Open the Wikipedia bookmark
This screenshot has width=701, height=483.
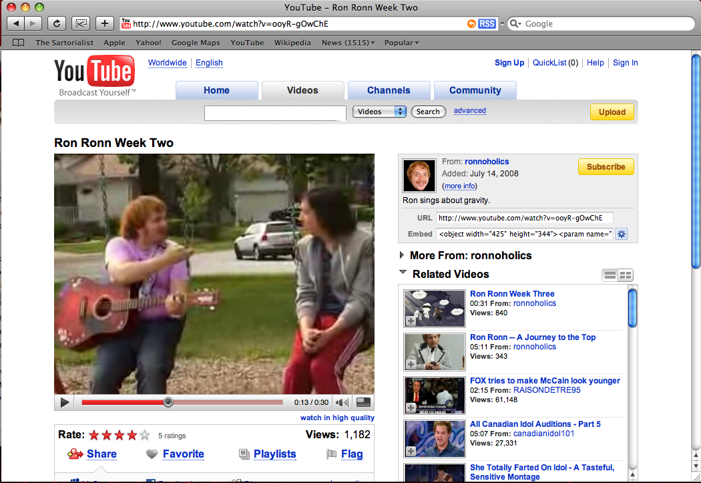(x=292, y=43)
